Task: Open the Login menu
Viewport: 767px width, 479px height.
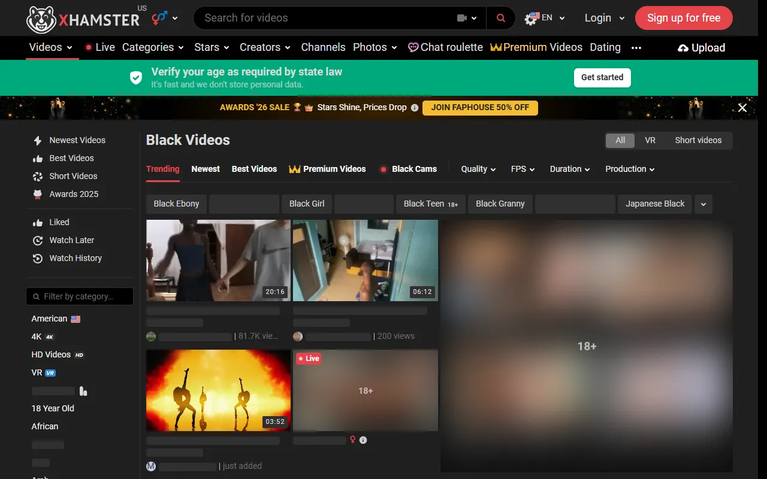Action: point(605,18)
